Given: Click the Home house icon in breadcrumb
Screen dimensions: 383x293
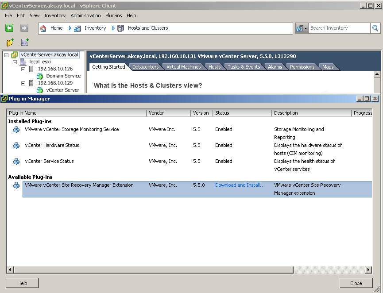Looking at the screenshot, I should coord(43,28).
